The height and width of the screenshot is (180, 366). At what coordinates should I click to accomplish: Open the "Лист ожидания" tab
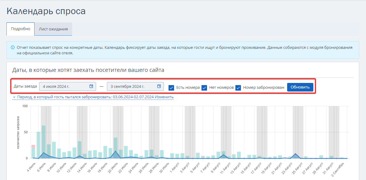[53, 29]
